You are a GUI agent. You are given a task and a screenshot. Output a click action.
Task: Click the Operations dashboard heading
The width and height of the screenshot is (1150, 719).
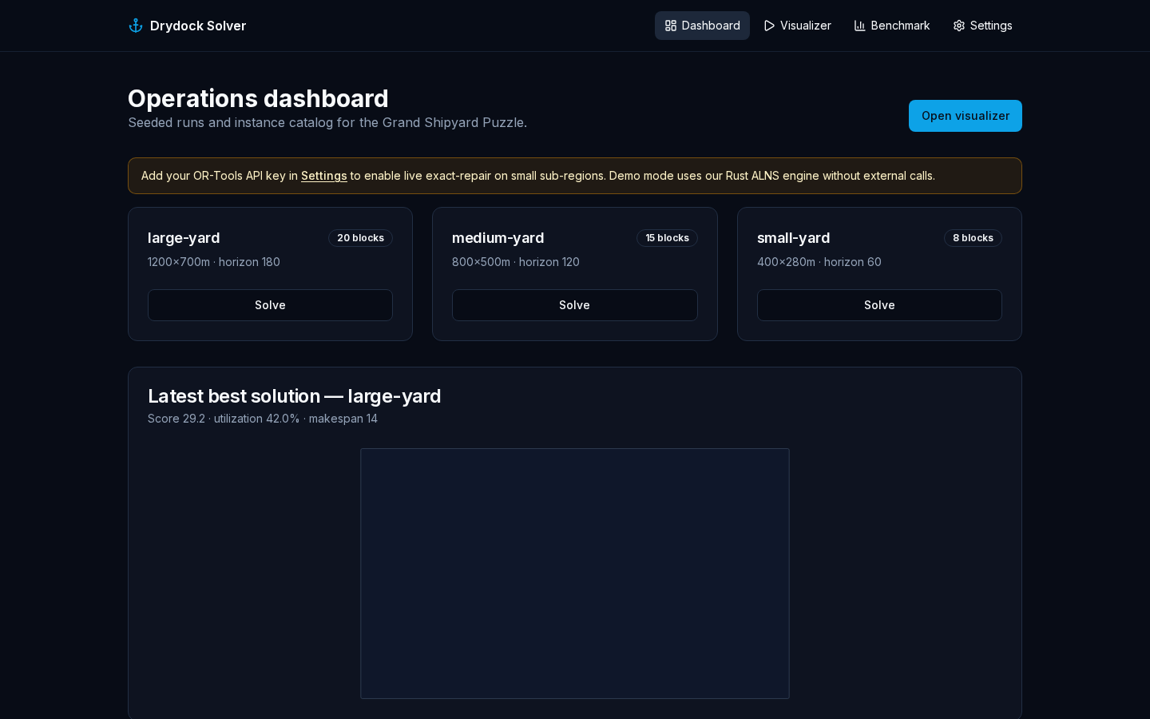coord(258,98)
